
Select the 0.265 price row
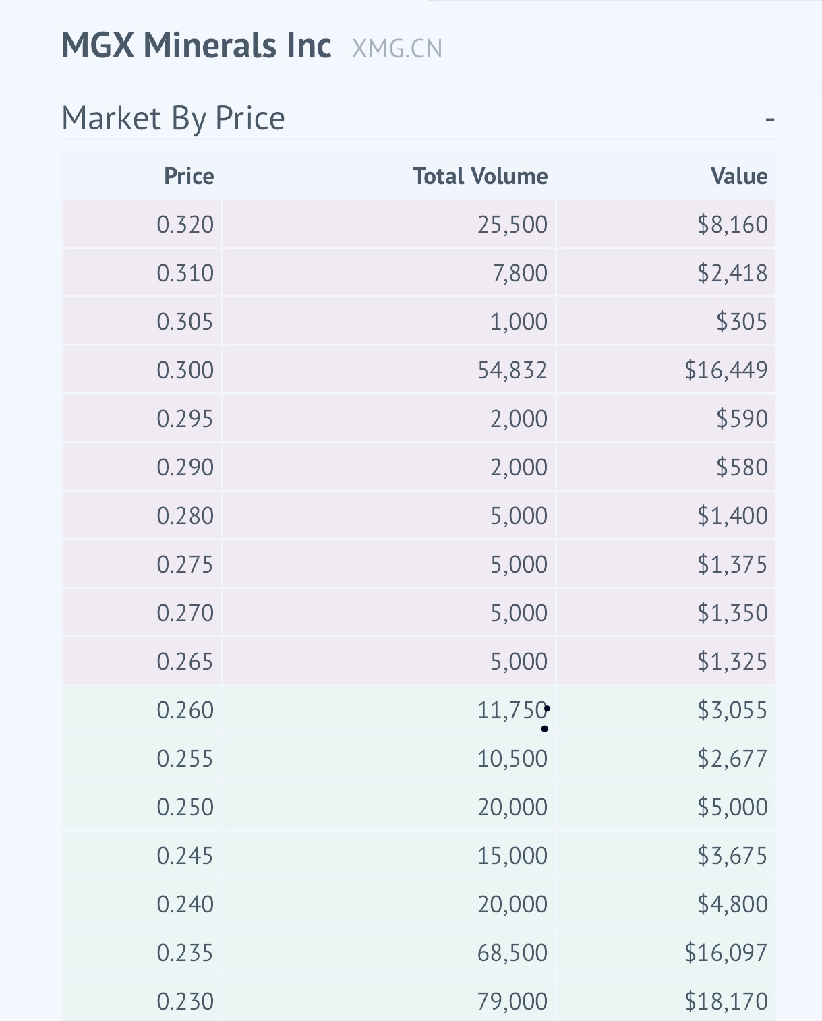[x=185, y=662]
